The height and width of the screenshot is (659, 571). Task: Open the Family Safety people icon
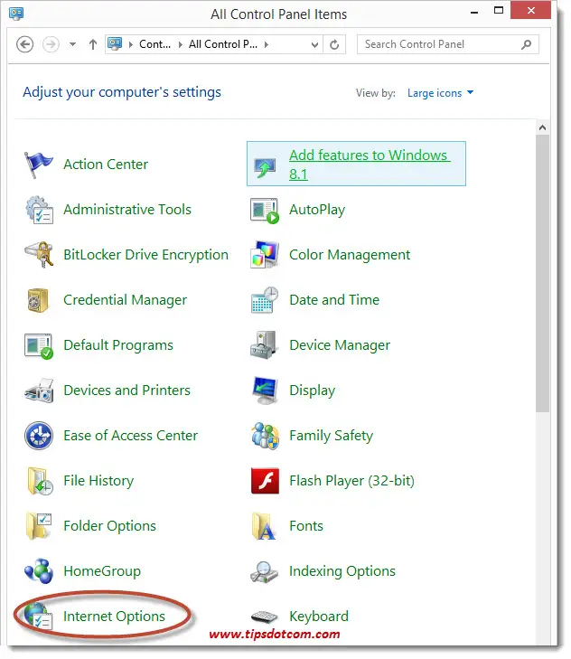[x=265, y=436]
